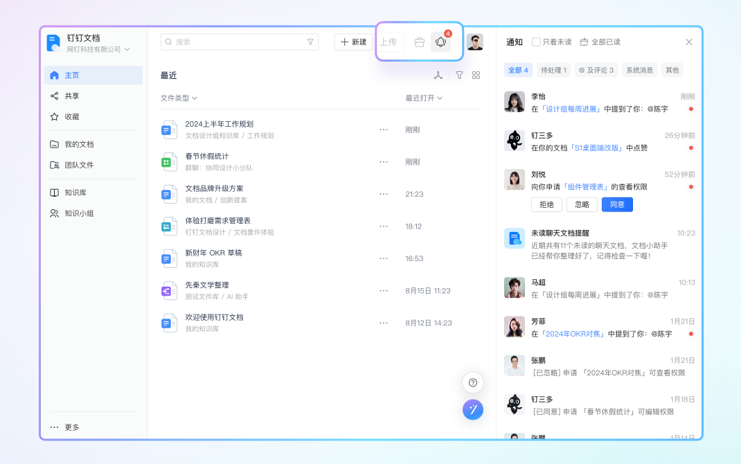Go to 主页 home in sidebar

(93, 75)
